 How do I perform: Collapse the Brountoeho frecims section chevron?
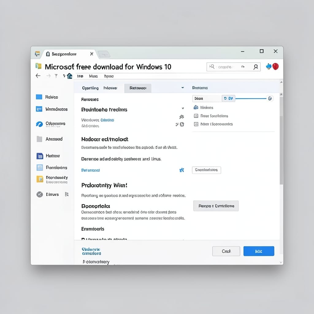coord(183,108)
